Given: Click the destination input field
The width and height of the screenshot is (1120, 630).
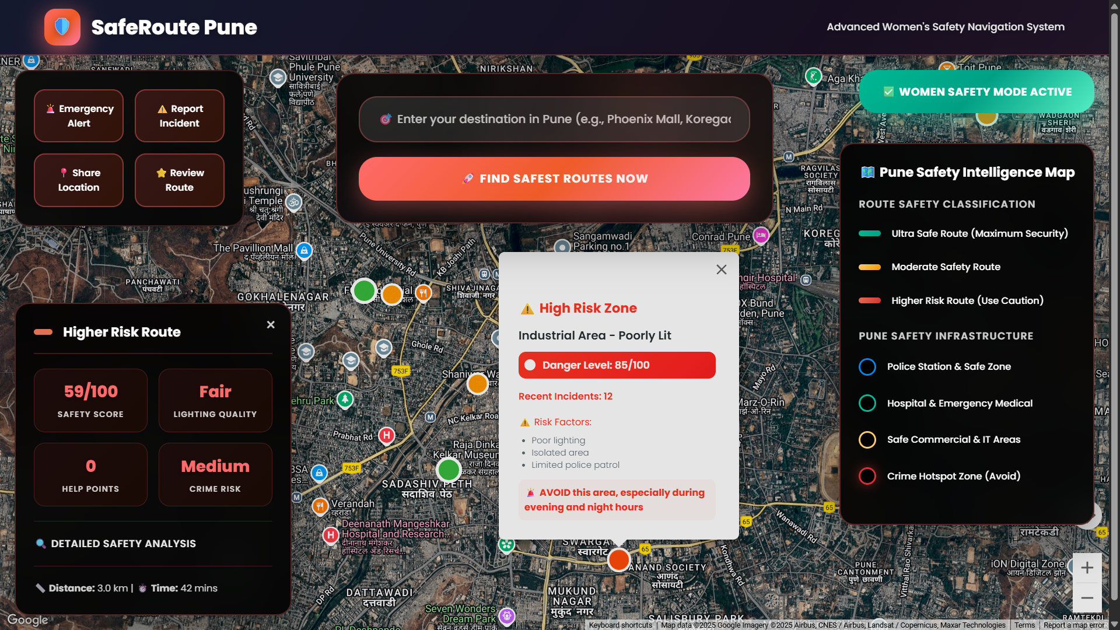Looking at the screenshot, I should point(554,120).
